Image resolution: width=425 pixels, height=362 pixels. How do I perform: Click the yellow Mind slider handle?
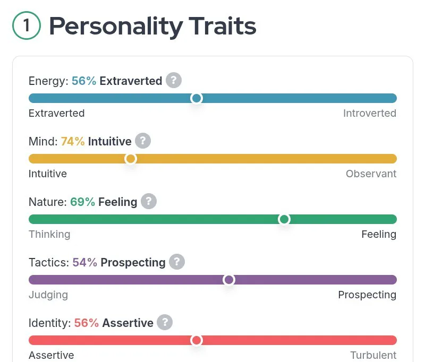pos(130,159)
